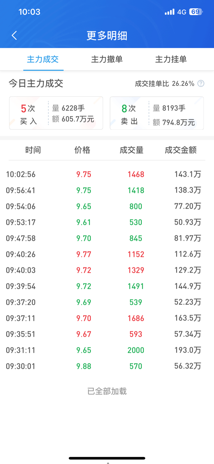Tap the volume value 1329
This screenshot has height=464, width=214.
pos(136,270)
